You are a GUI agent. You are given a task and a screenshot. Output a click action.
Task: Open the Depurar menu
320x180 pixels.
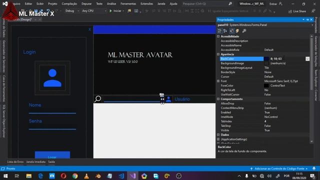click(x=86, y=3)
